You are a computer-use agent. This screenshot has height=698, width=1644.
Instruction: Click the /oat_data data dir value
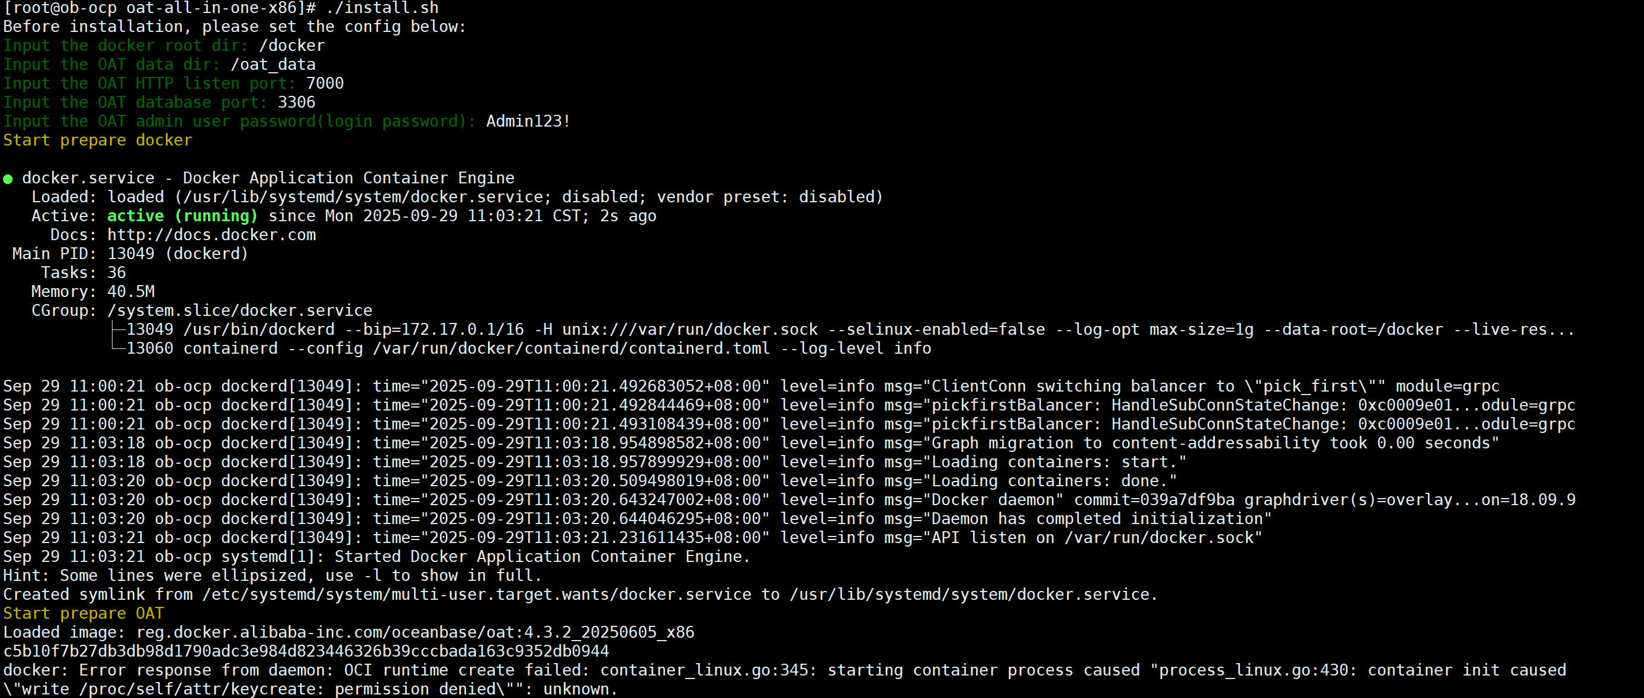click(272, 65)
